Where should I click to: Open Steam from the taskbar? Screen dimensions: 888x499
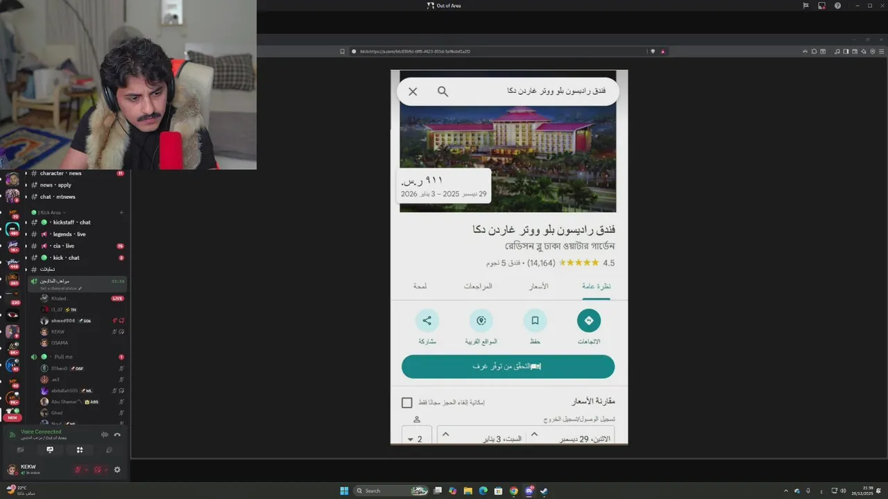point(545,491)
